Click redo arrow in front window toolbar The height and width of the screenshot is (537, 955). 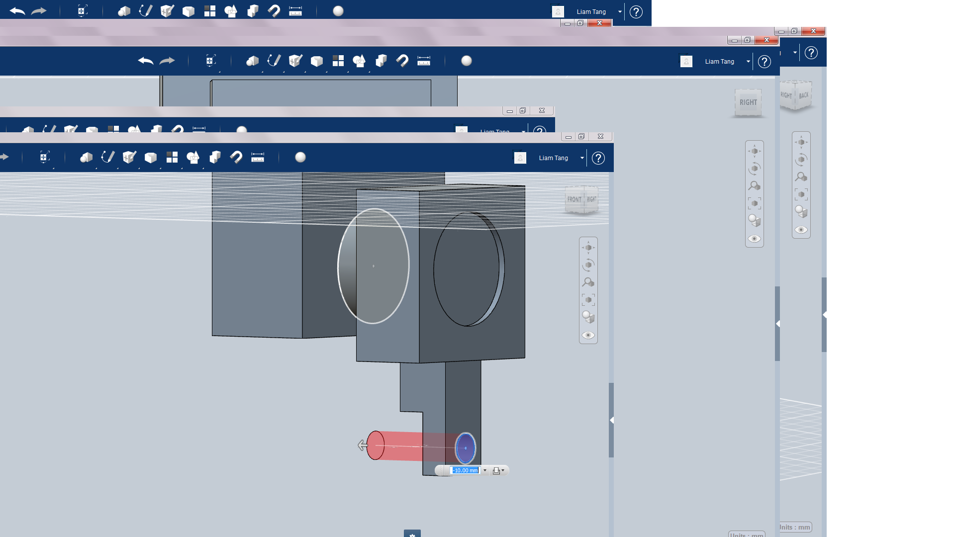click(x=4, y=157)
